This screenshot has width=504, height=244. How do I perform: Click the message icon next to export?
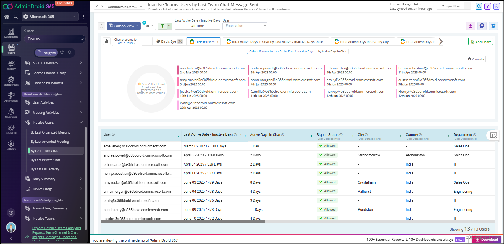[482, 26]
